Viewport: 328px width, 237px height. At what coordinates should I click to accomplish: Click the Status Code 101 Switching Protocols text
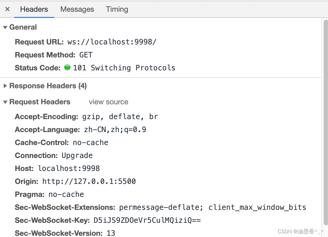click(124, 68)
